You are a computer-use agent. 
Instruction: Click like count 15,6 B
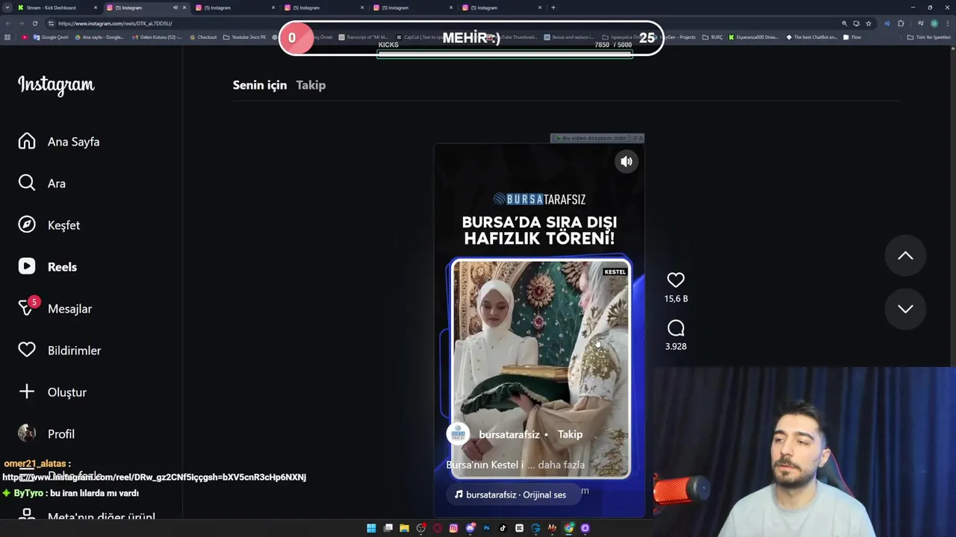click(676, 298)
